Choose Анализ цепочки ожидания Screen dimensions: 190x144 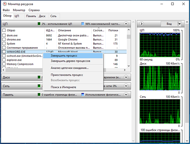[73, 68]
